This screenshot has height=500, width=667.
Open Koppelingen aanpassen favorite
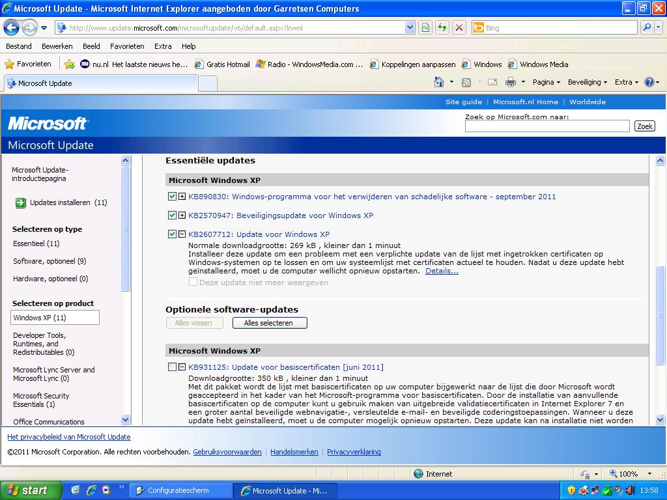(412, 64)
